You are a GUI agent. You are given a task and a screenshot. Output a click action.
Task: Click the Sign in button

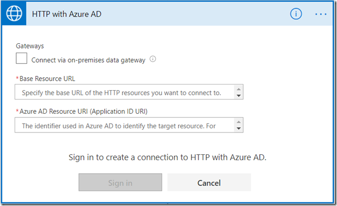120,182
